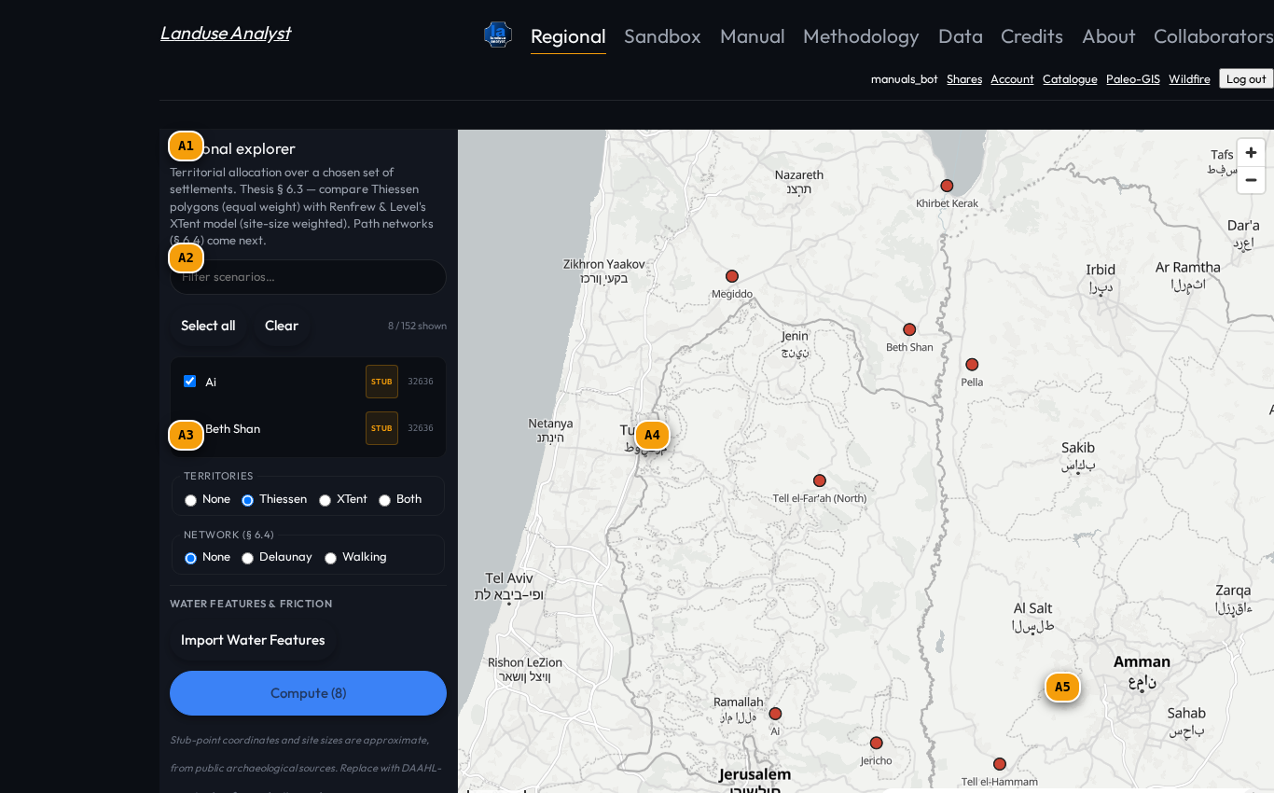Screen dimensions: 1274x793
Task: Click the Amman label on map
Action: click(1142, 661)
